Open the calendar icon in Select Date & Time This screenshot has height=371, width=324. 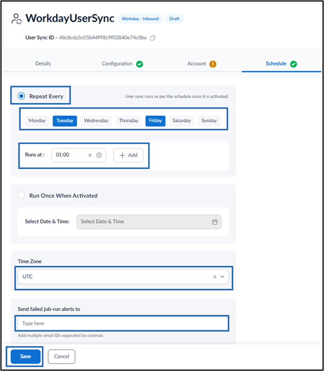click(215, 222)
